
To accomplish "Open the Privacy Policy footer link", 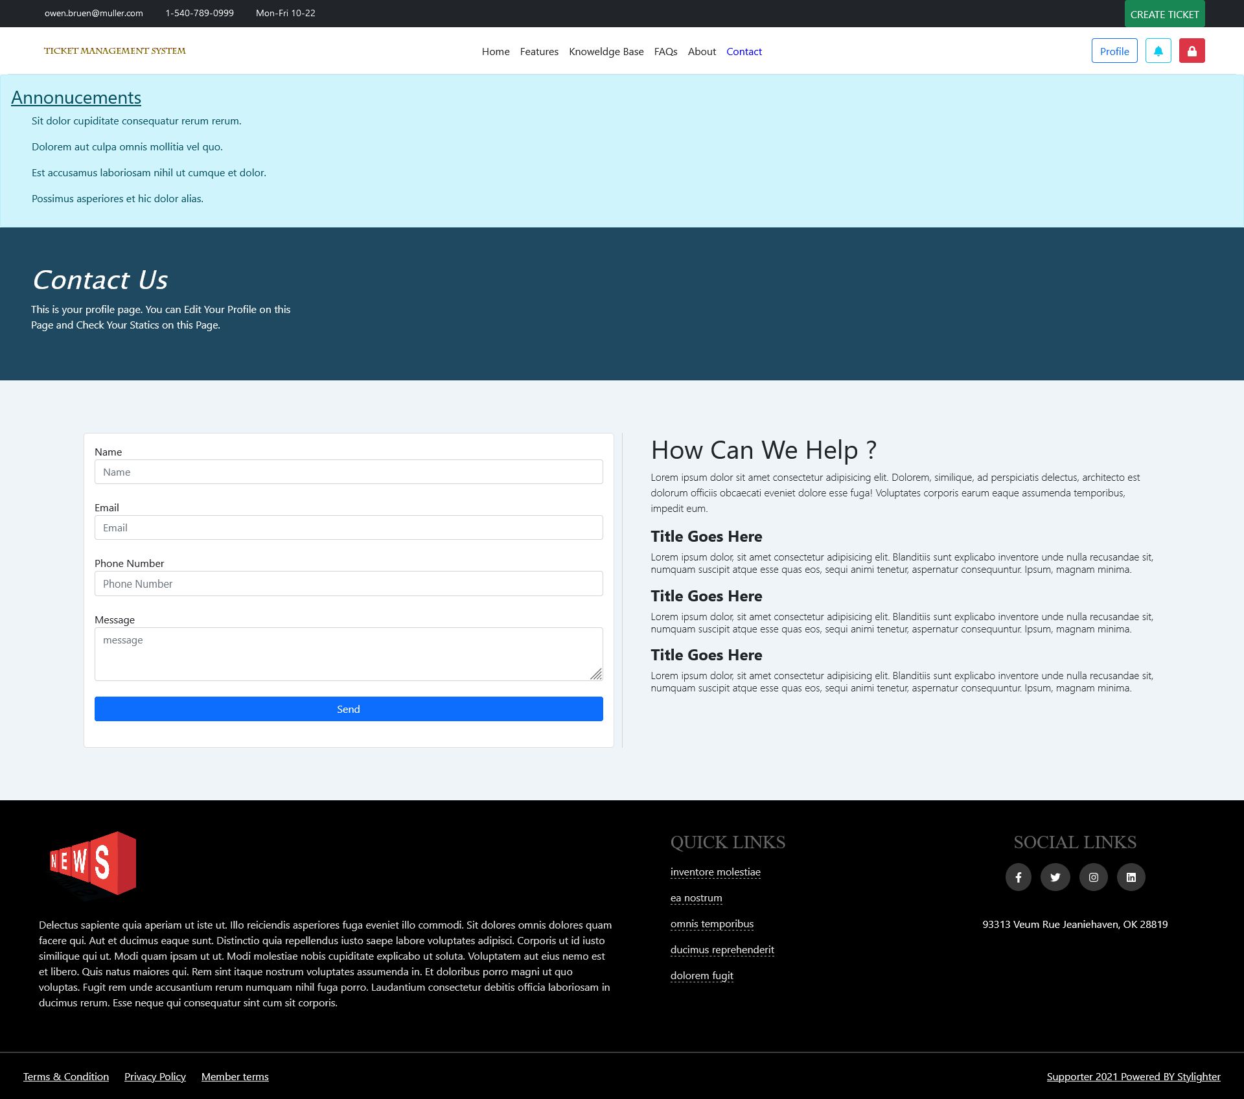I will pos(155,1076).
